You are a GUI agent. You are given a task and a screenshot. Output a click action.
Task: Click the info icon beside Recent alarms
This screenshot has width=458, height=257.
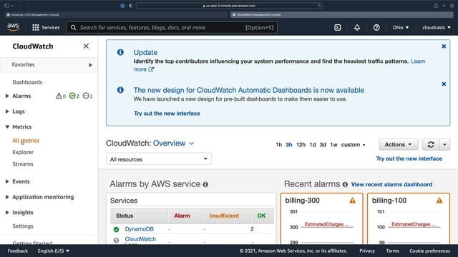point(345,184)
